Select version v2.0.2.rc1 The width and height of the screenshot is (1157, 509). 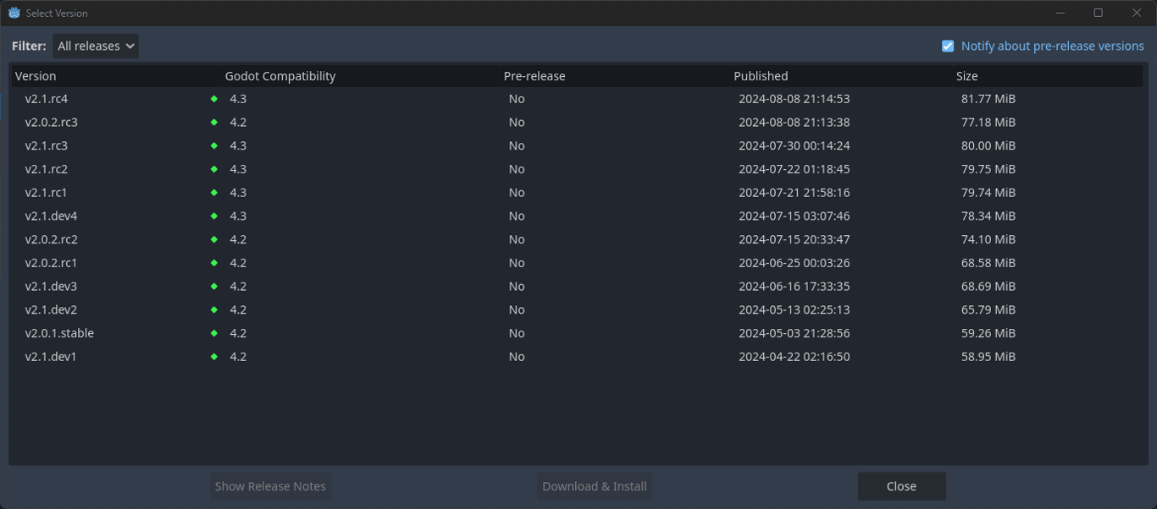(52, 263)
